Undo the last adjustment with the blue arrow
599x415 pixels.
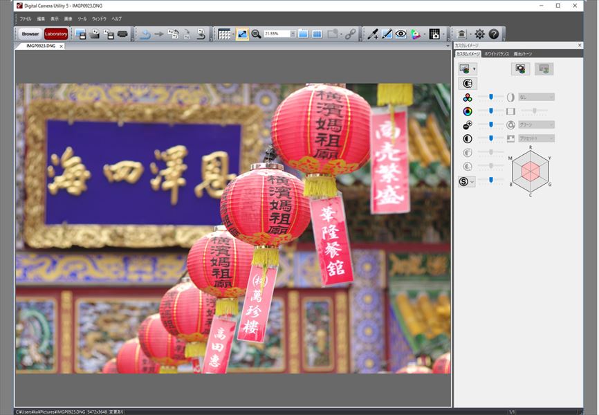click(x=145, y=35)
